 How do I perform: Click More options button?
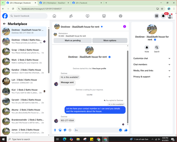(x=110, y=40)
